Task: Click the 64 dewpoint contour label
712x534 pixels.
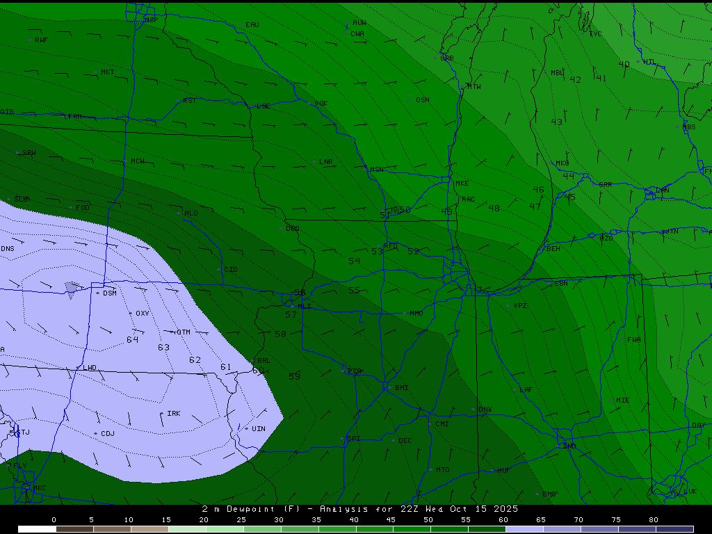Action: tap(133, 339)
